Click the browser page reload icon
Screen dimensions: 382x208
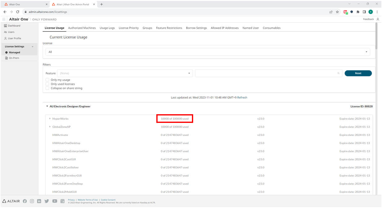click(18, 12)
